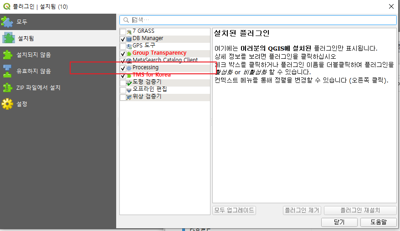Click the 도형 검증기 checkmark icon

pos(129,83)
